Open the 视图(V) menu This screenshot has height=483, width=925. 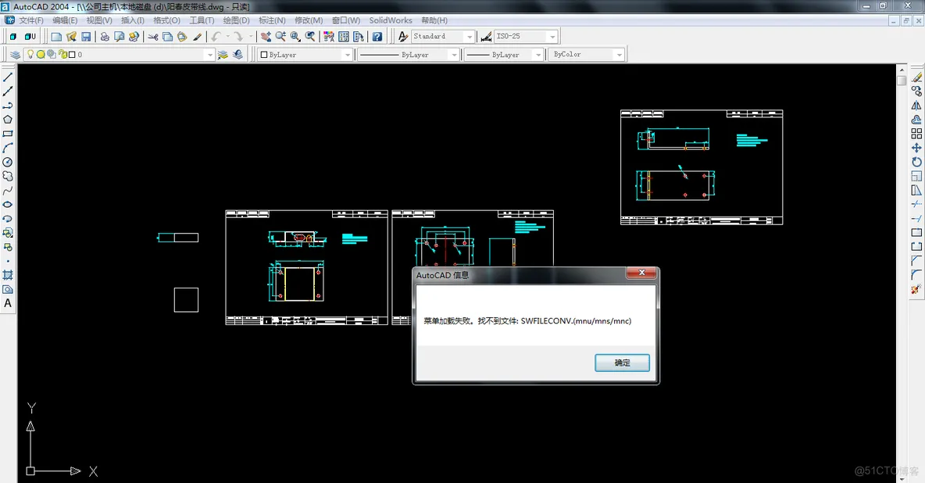pos(99,20)
